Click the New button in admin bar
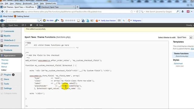The width and height of the screenshot is (194, 109). pyautogui.click(x=40, y=25)
